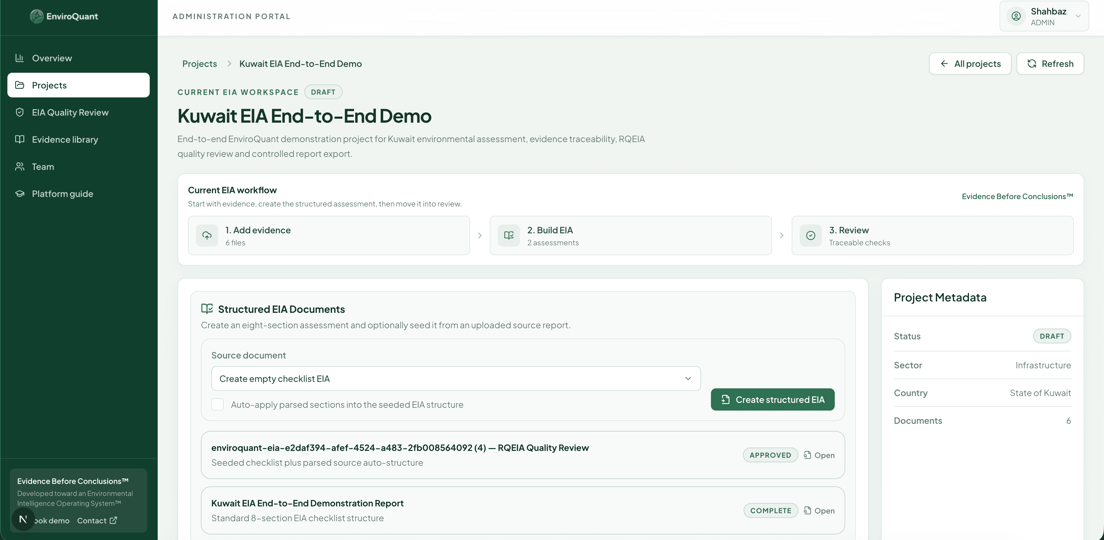Click the DRAFT badge in Project Metadata
The width and height of the screenshot is (1104, 540).
click(1052, 336)
